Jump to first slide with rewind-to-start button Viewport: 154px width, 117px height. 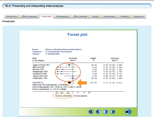point(91,112)
